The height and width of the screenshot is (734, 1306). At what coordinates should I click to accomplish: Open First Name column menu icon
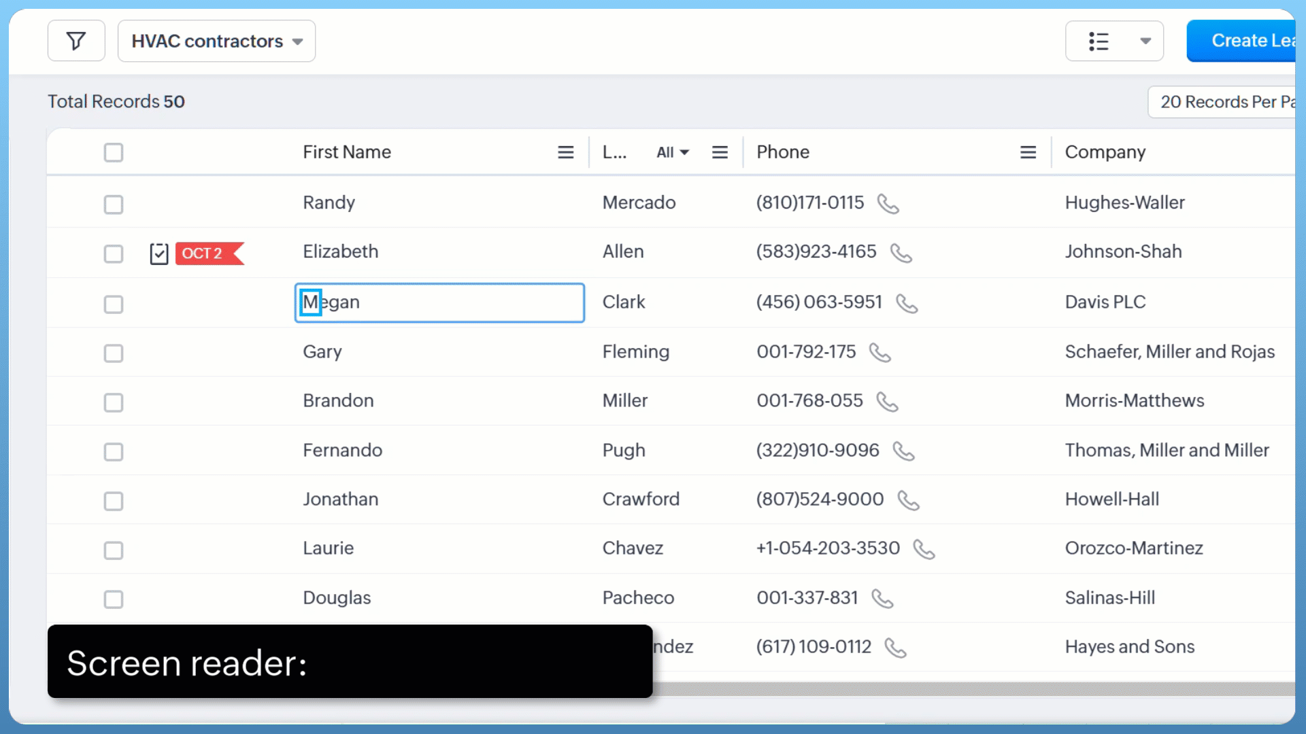click(565, 152)
